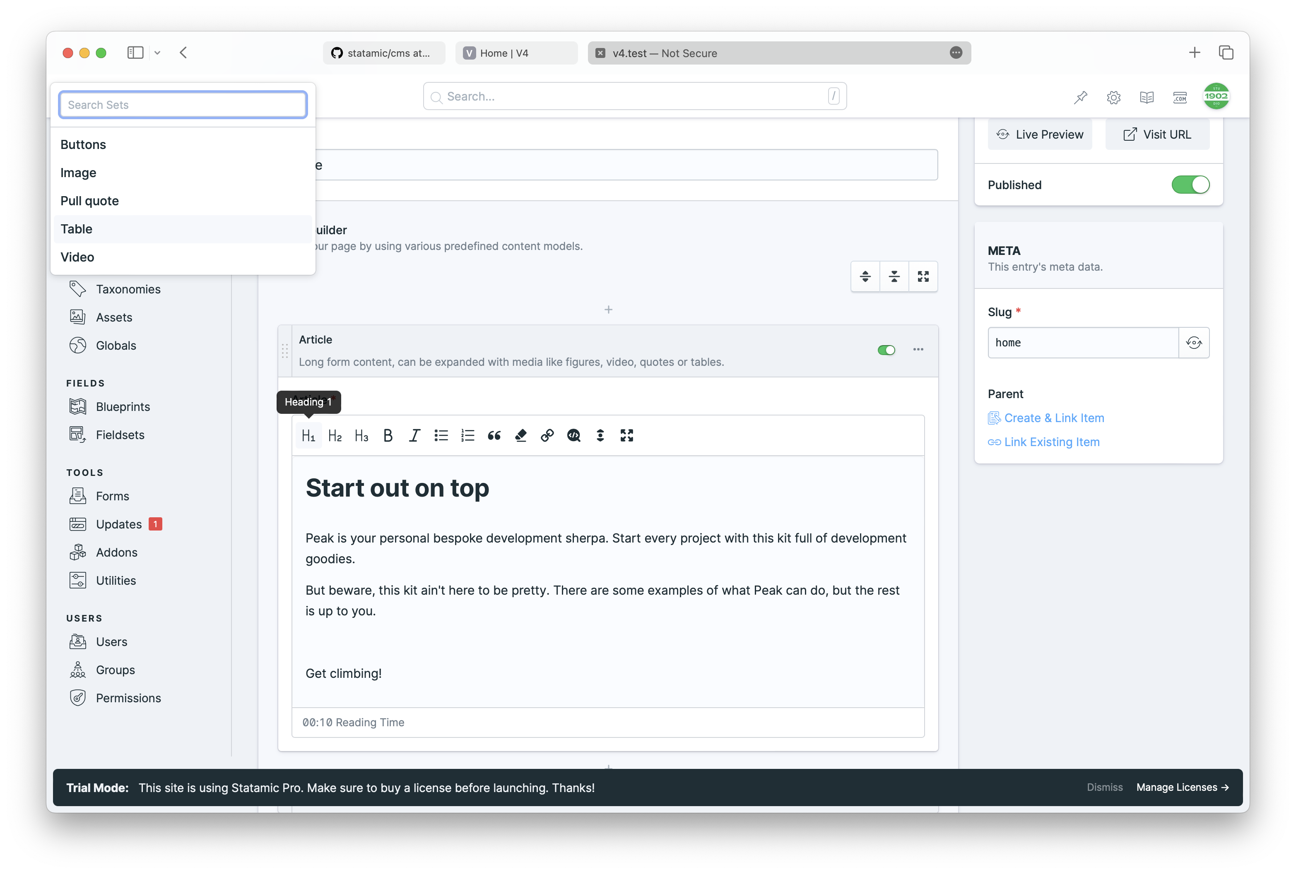
Task: Click Create & Link Item
Action: [x=1046, y=418]
